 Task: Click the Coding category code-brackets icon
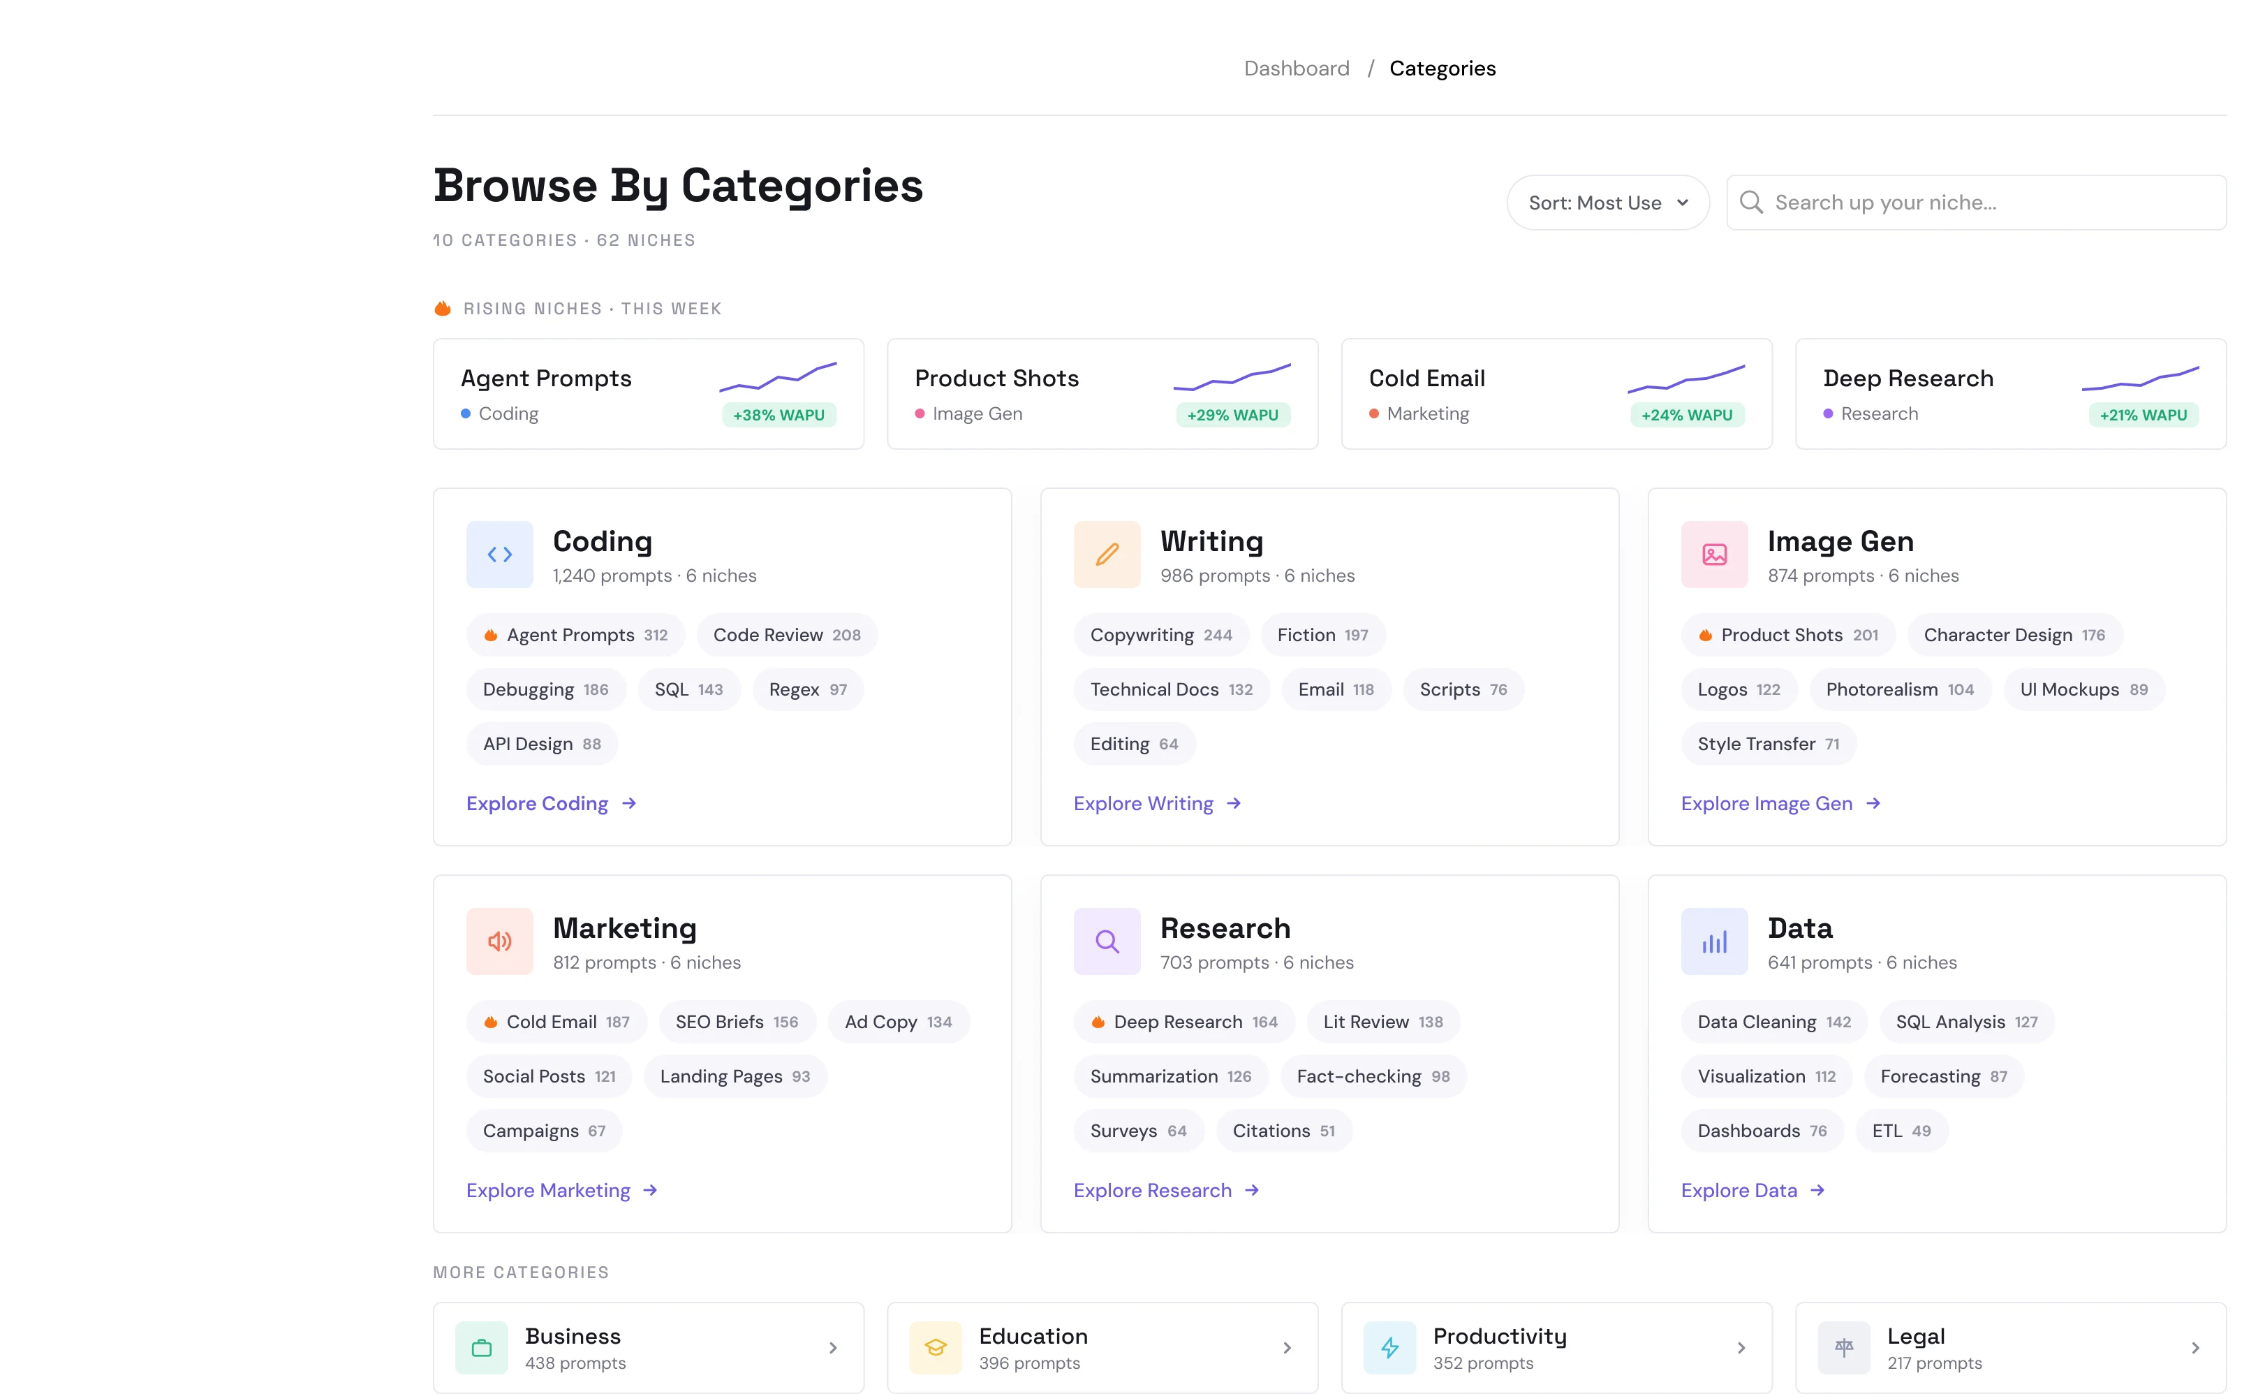coord(499,554)
